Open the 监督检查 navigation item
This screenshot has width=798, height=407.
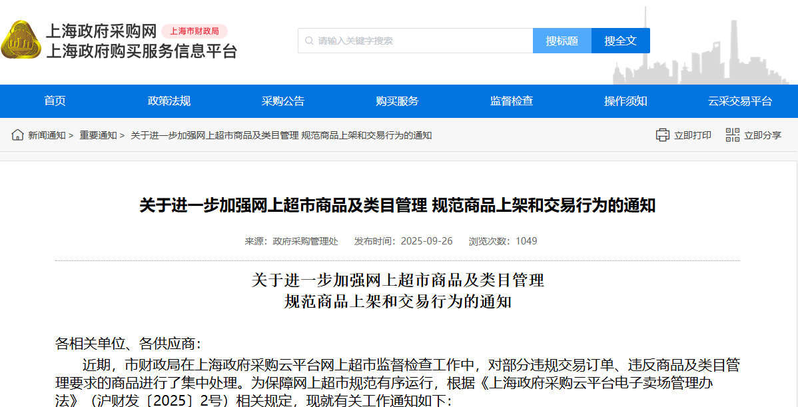click(x=512, y=101)
